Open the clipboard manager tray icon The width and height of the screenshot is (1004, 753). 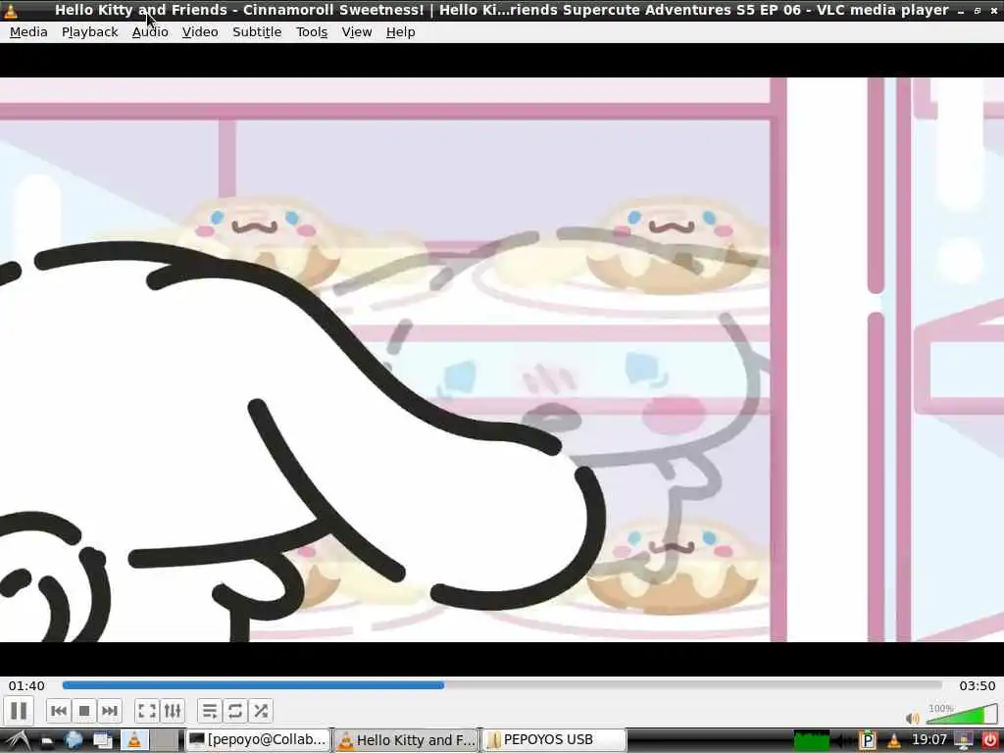tap(869, 741)
